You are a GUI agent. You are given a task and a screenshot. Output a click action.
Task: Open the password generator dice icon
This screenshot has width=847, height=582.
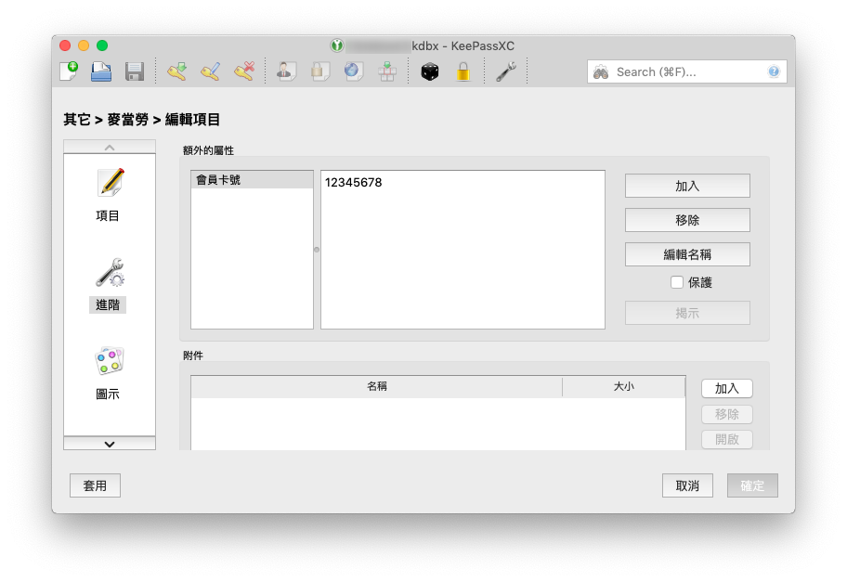[429, 71]
